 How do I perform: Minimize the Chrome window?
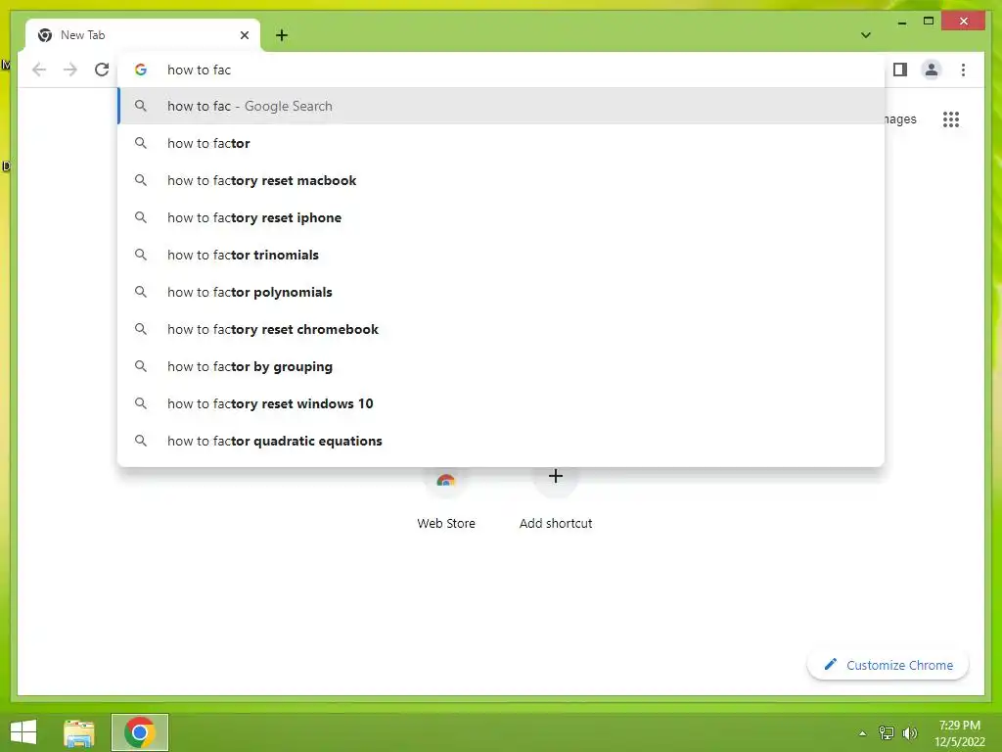point(901,22)
